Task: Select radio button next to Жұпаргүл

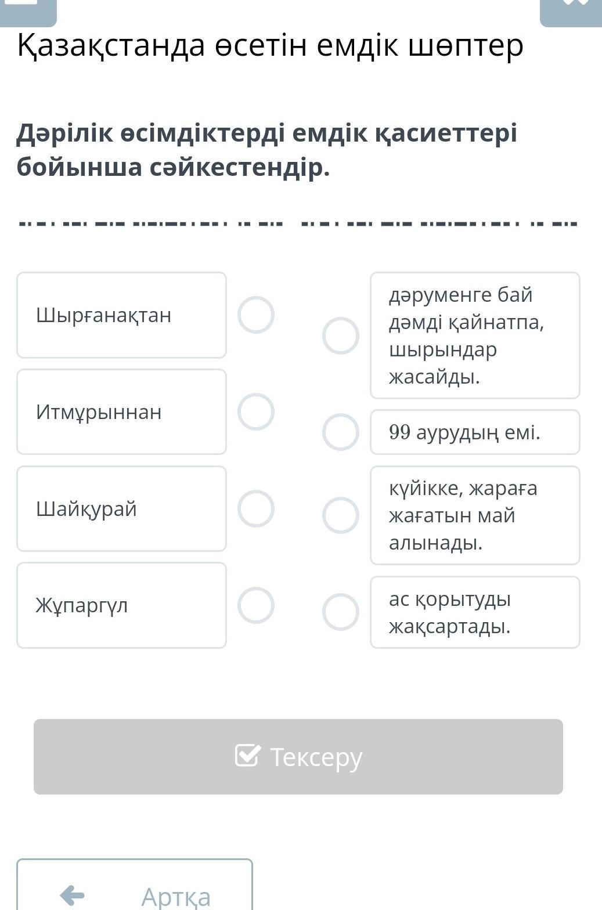Action: (x=256, y=605)
